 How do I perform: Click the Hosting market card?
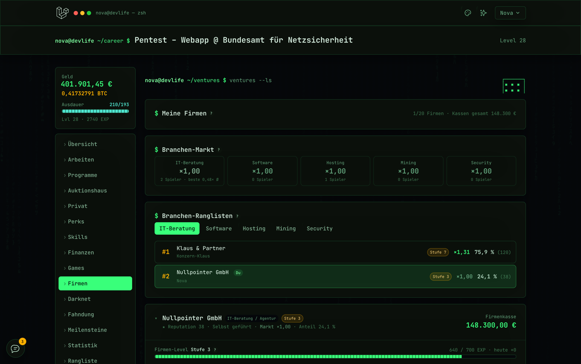click(x=335, y=171)
